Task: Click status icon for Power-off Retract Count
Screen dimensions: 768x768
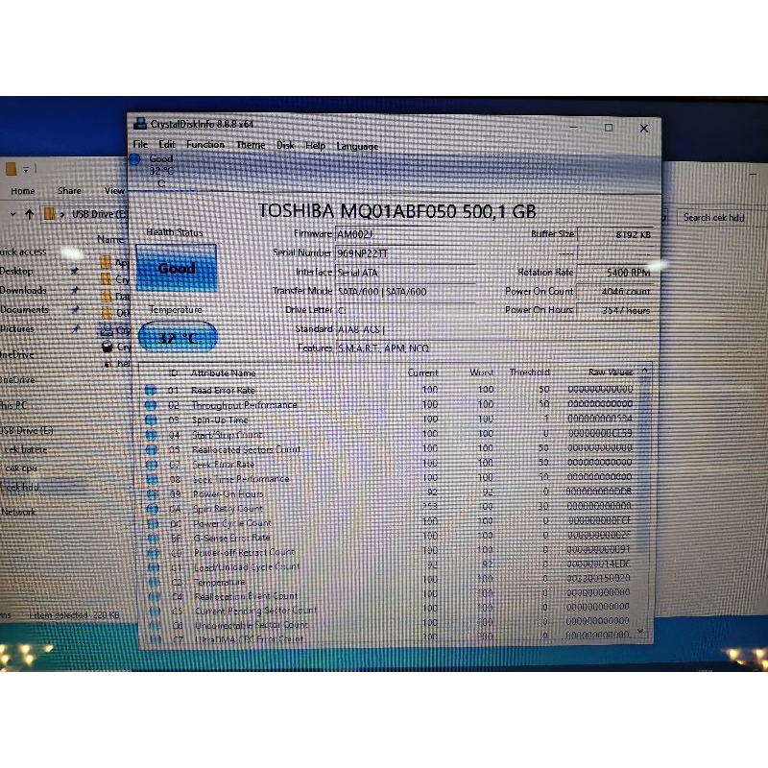Action: point(154,553)
